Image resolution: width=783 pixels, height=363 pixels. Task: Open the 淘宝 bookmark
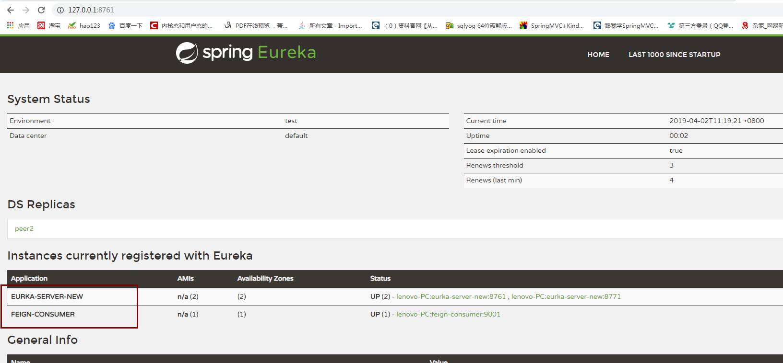pyautogui.click(x=49, y=25)
